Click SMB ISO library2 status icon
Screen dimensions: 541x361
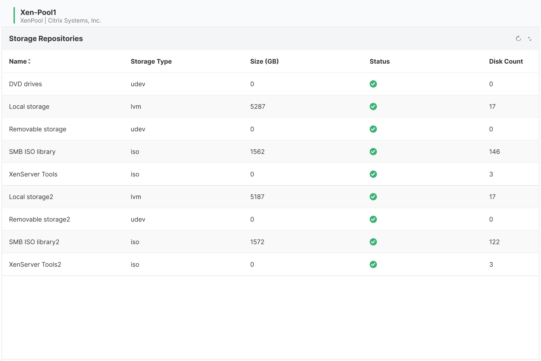click(373, 242)
